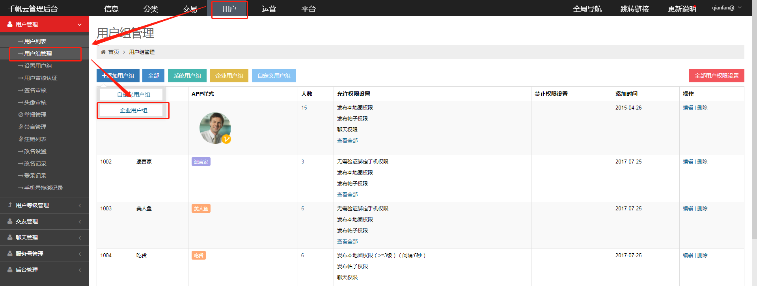757x286 pixels.
Task: Click the icon beside 注销列表
Action: coord(21,139)
